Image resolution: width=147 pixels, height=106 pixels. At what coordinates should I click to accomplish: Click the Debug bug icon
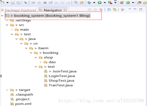pos(89,3)
